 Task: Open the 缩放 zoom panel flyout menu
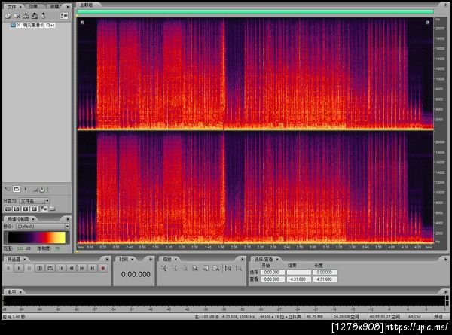(242, 260)
